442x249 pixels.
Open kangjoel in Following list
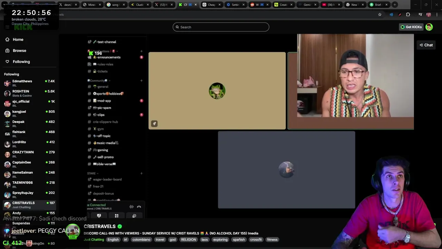pyautogui.click(x=29, y=113)
